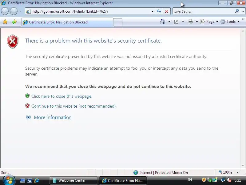Expand the Home button dropdown arrow
The image size is (246, 185).
tap(169, 22)
